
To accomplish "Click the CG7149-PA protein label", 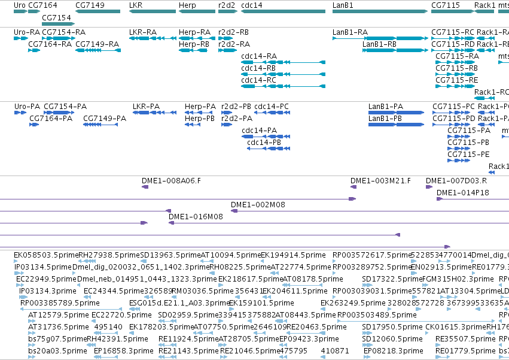I will (x=105, y=119).
